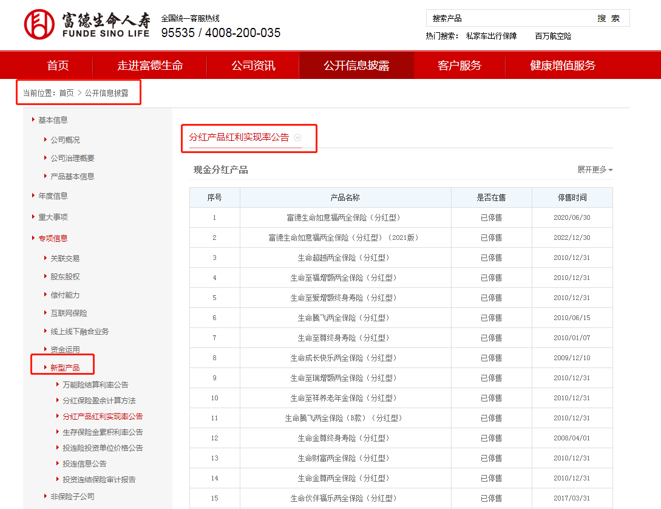Open 投资连结保险审计报告 sub-item
Screen dimensions: 661x509
pyautogui.click(x=99, y=479)
